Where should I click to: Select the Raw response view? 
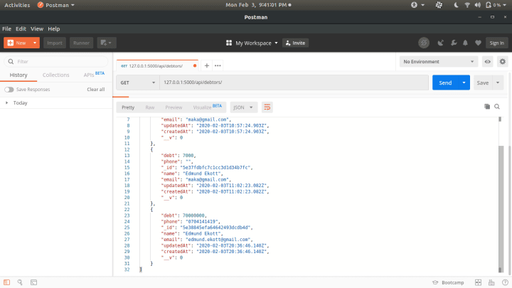click(150, 107)
